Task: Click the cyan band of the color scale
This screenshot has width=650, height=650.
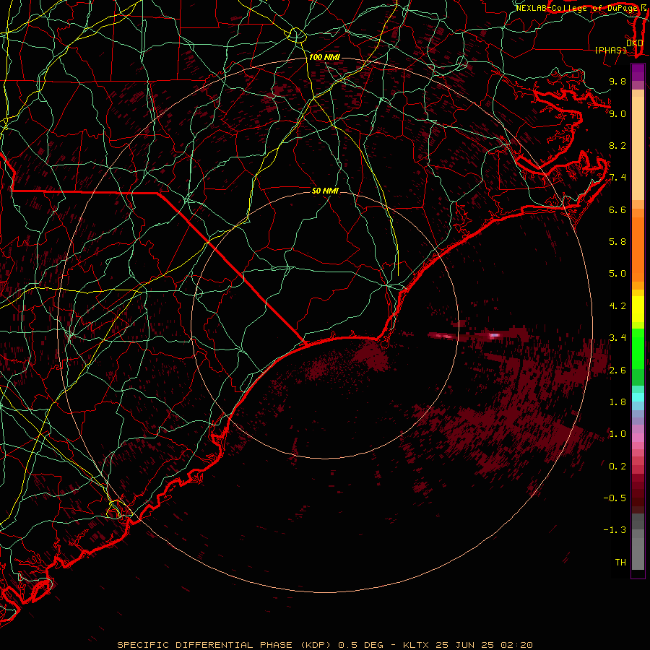Action: 638,397
